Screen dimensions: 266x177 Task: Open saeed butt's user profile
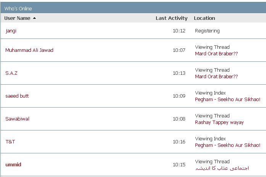pyautogui.click(x=17, y=96)
